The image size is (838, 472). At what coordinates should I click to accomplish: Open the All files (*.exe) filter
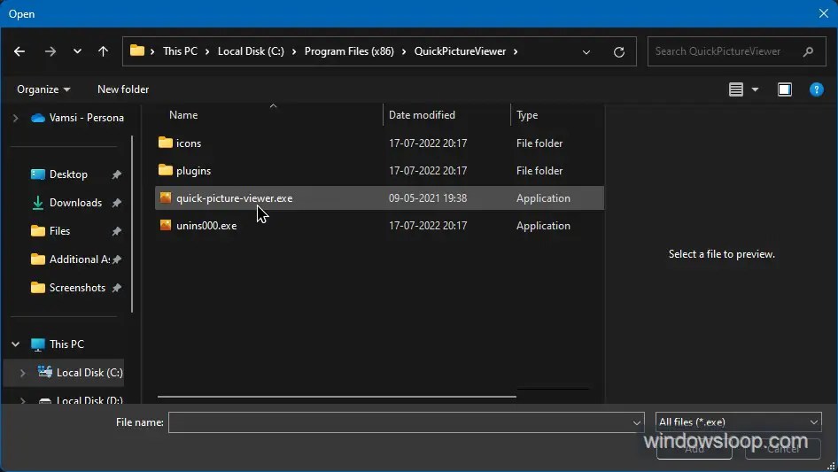click(x=738, y=422)
